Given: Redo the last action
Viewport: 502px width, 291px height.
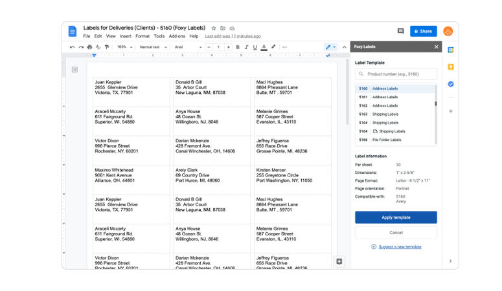Looking at the screenshot, I should tap(81, 47).
